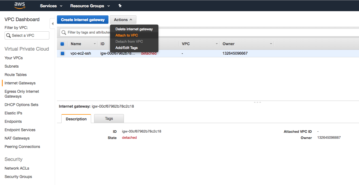Open the Resource Groups dropdown
Viewport: 359px width, 185px height.
(x=90, y=6)
